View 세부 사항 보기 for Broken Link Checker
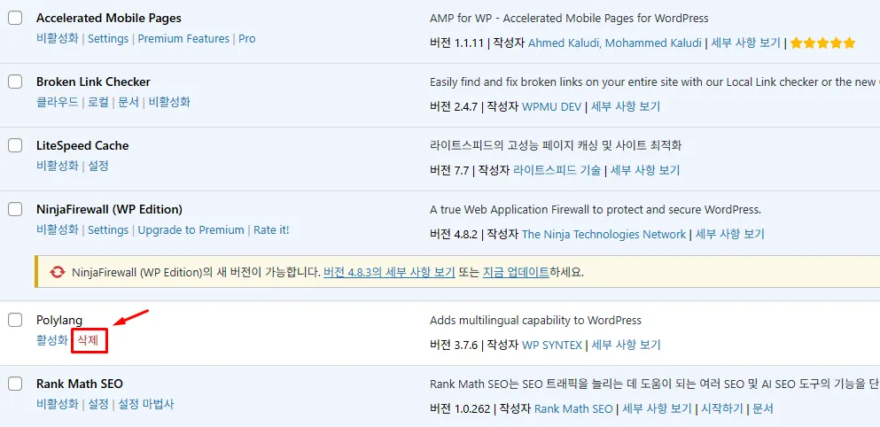This screenshot has height=427, width=880. (625, 107)
